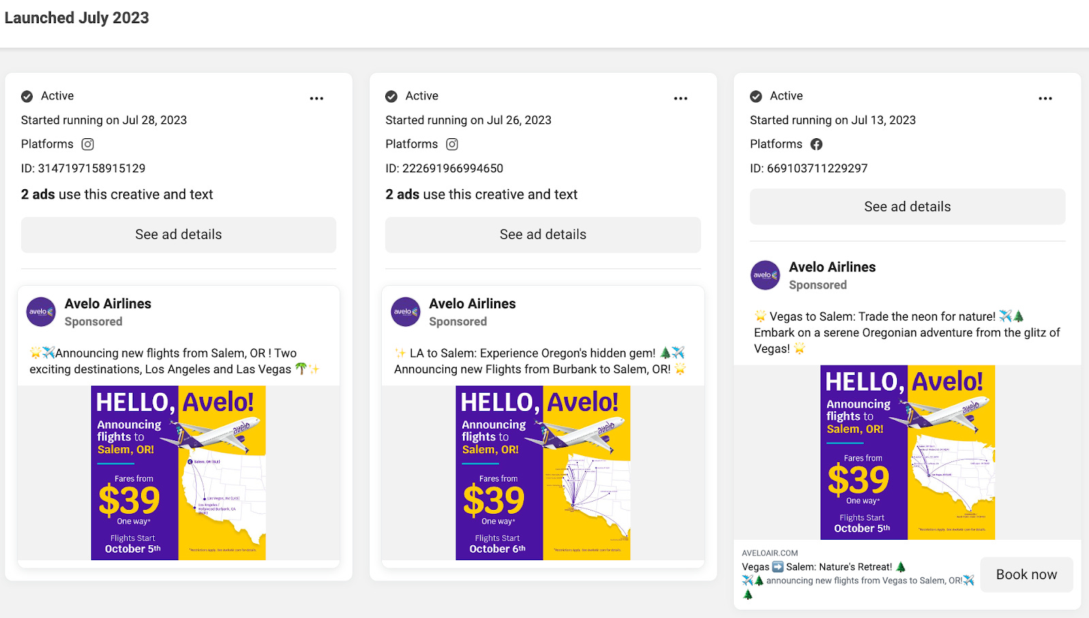The height and width of the screenshot is (618, 1089).
Task: Click the ID: 3147197158915129 text
Action: (x=83, y=168)
